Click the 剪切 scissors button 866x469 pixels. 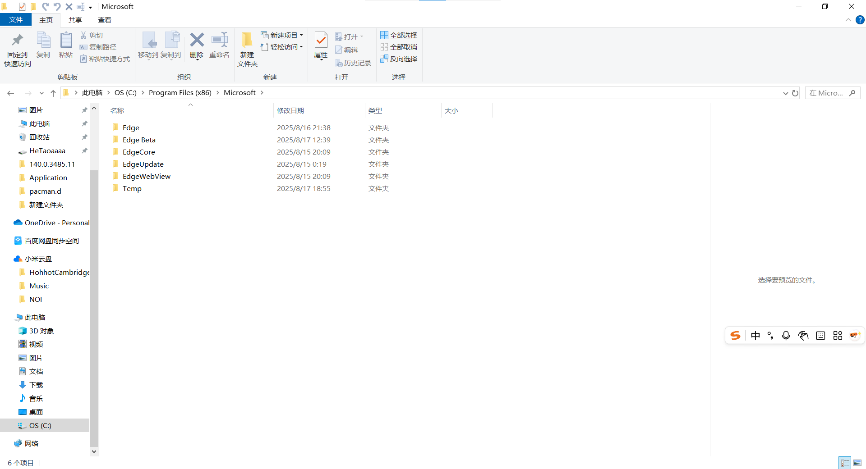92,35
